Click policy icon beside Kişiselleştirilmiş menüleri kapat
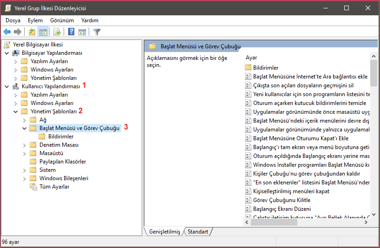 [x=248, y=191]
